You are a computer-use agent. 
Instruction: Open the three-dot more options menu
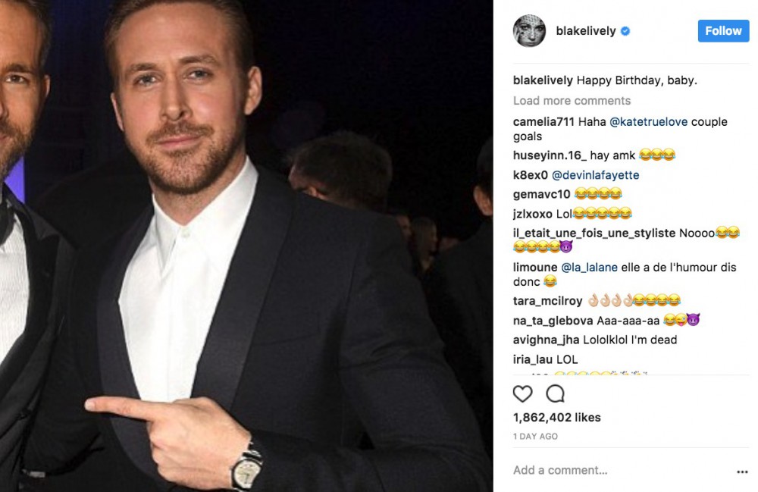coord(742,471)
